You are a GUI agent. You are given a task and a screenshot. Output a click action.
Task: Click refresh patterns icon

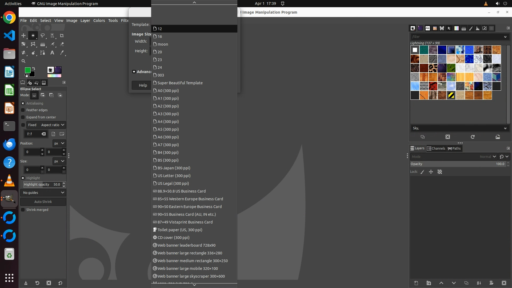473,137
